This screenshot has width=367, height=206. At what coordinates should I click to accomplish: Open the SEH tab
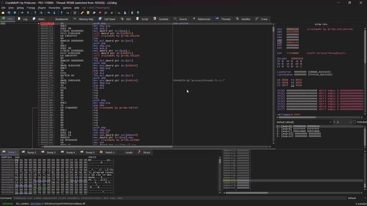126,19
